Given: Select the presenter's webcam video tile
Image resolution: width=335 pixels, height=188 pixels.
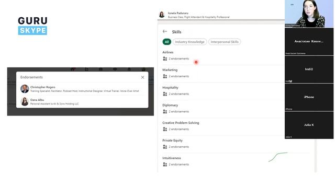Looking at the screenshot, I should (309, 14).
